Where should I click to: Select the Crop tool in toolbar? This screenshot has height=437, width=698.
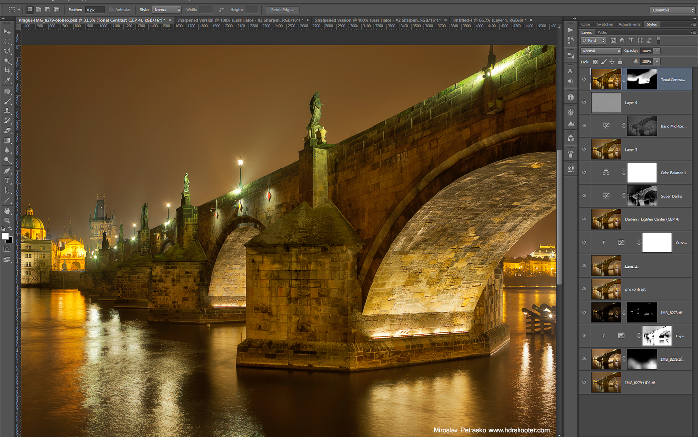pyautogui.click(x=7, y=71)
